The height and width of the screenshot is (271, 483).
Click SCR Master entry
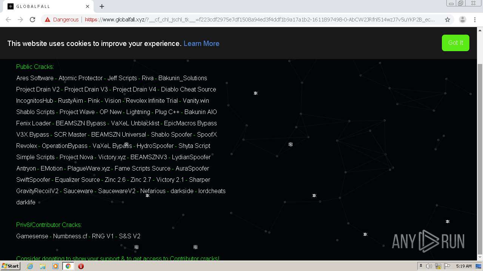pos(70,134)
